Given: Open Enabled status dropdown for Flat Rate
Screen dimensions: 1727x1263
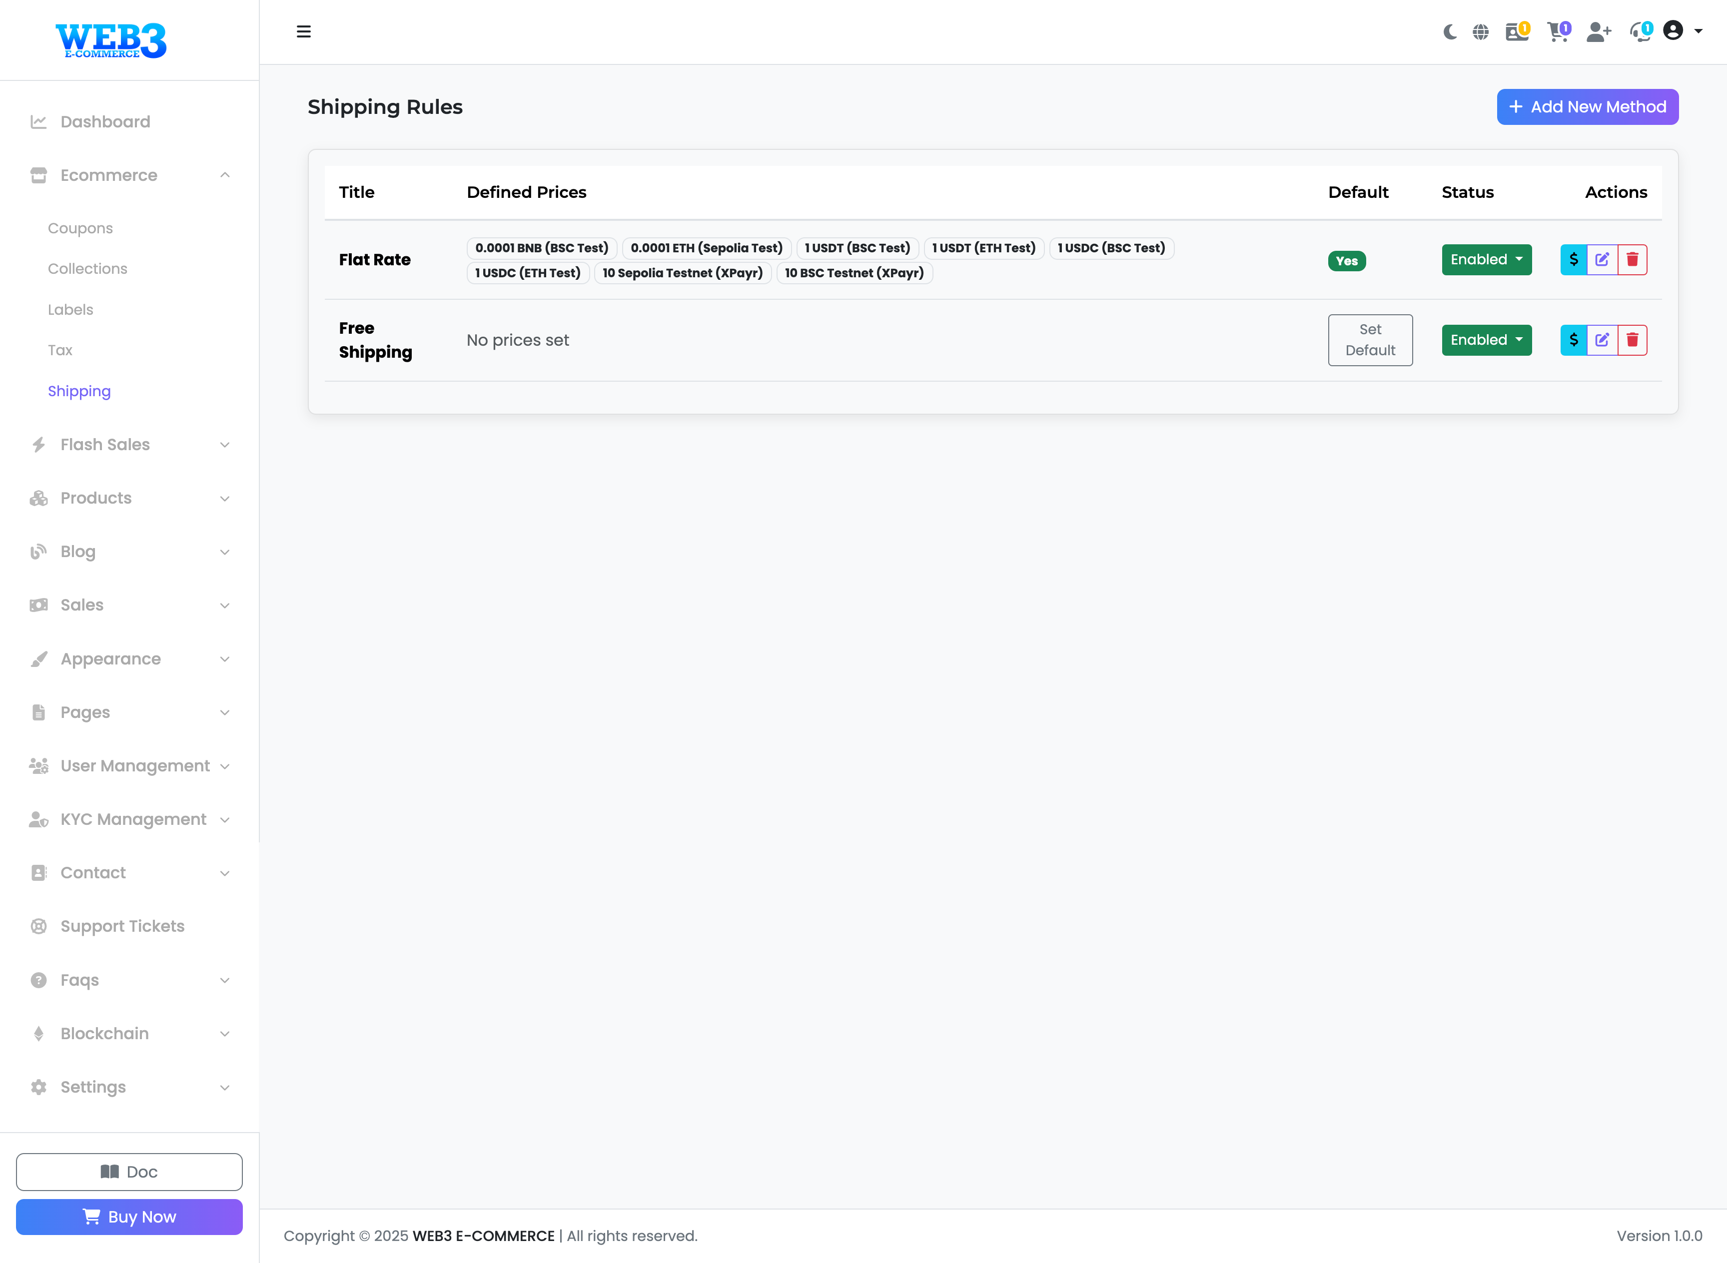Looking at the screenshot, I should click(x=1486, y=260).
